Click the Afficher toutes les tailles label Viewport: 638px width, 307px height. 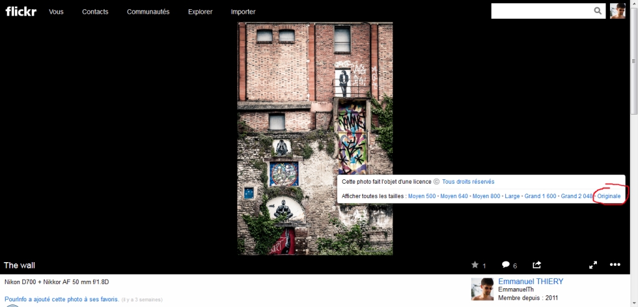[374, 196]
